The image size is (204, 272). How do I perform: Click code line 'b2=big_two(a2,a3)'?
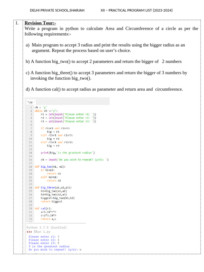tap(54, 194)
